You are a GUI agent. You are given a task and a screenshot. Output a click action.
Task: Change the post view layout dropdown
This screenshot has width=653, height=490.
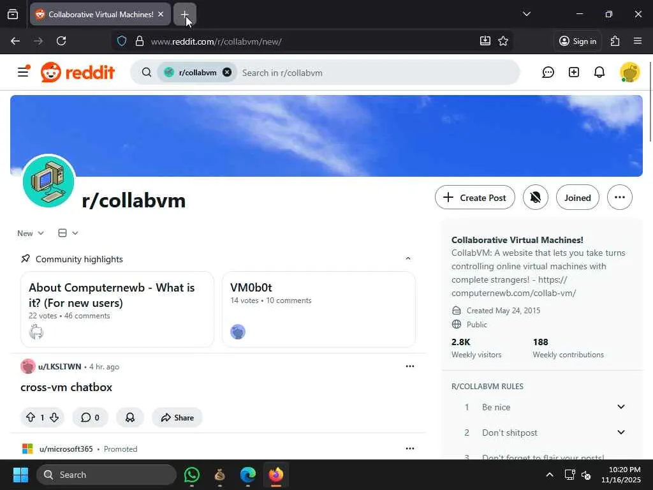pos(68,233)
